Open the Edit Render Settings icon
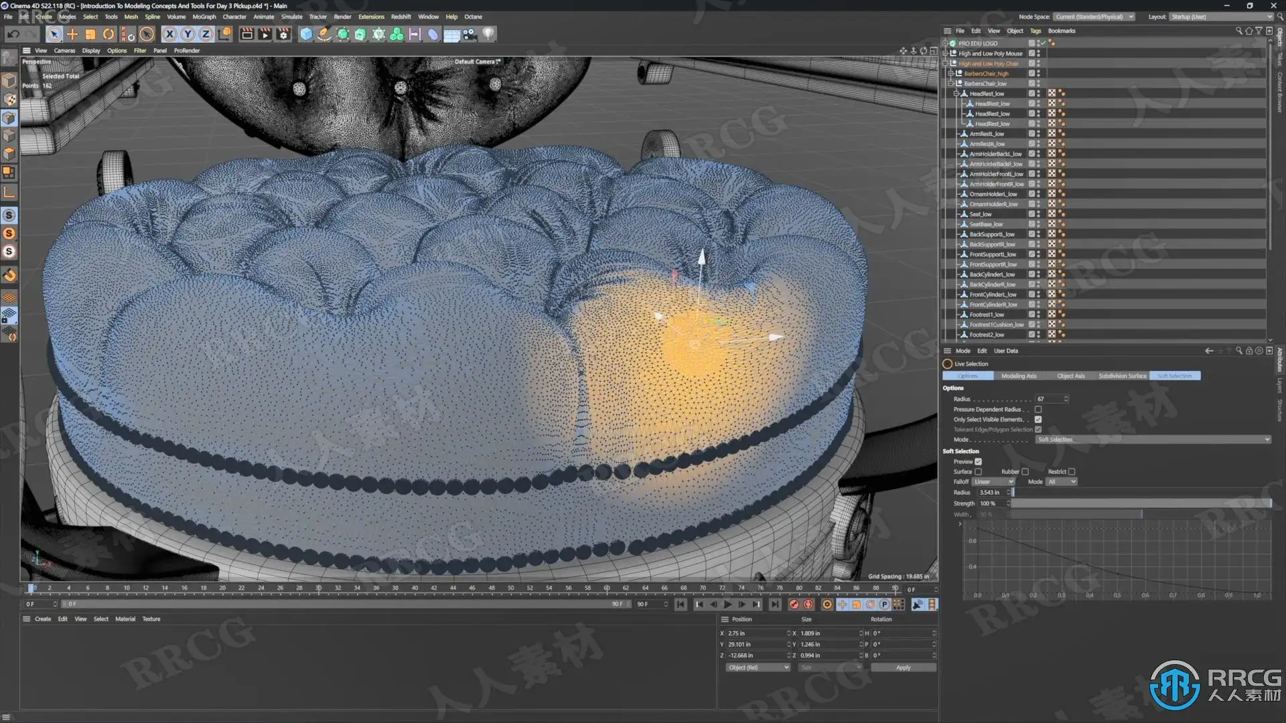 click(x=283, y=34)
